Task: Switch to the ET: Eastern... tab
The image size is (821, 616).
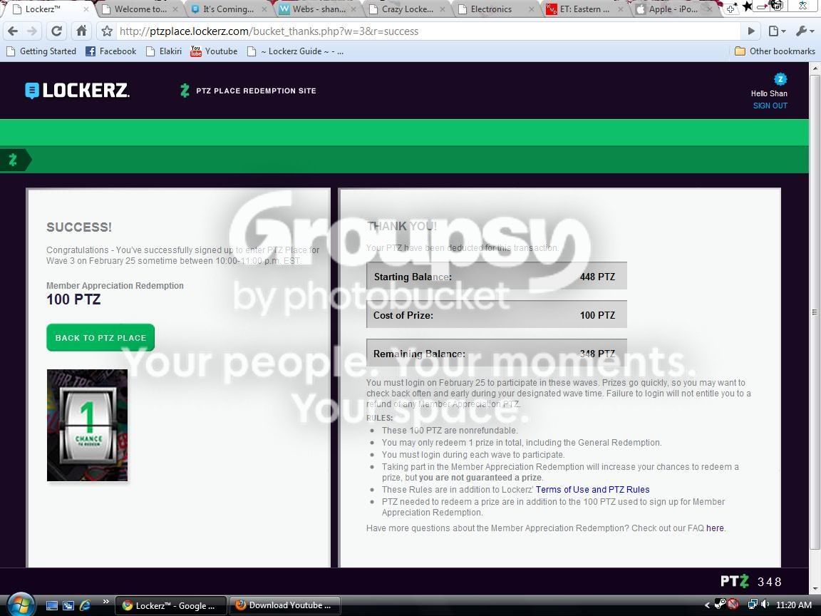Action: (x=584, y=9)
